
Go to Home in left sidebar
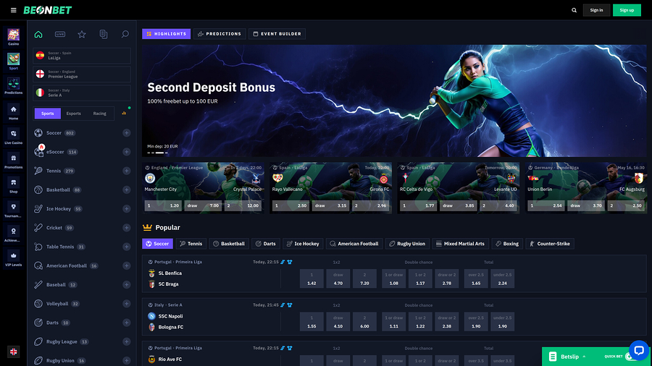point(13,111)
